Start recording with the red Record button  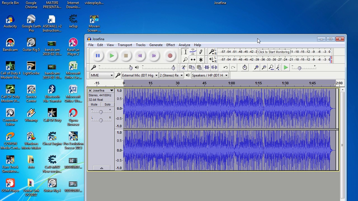click(x=170, y=56)
